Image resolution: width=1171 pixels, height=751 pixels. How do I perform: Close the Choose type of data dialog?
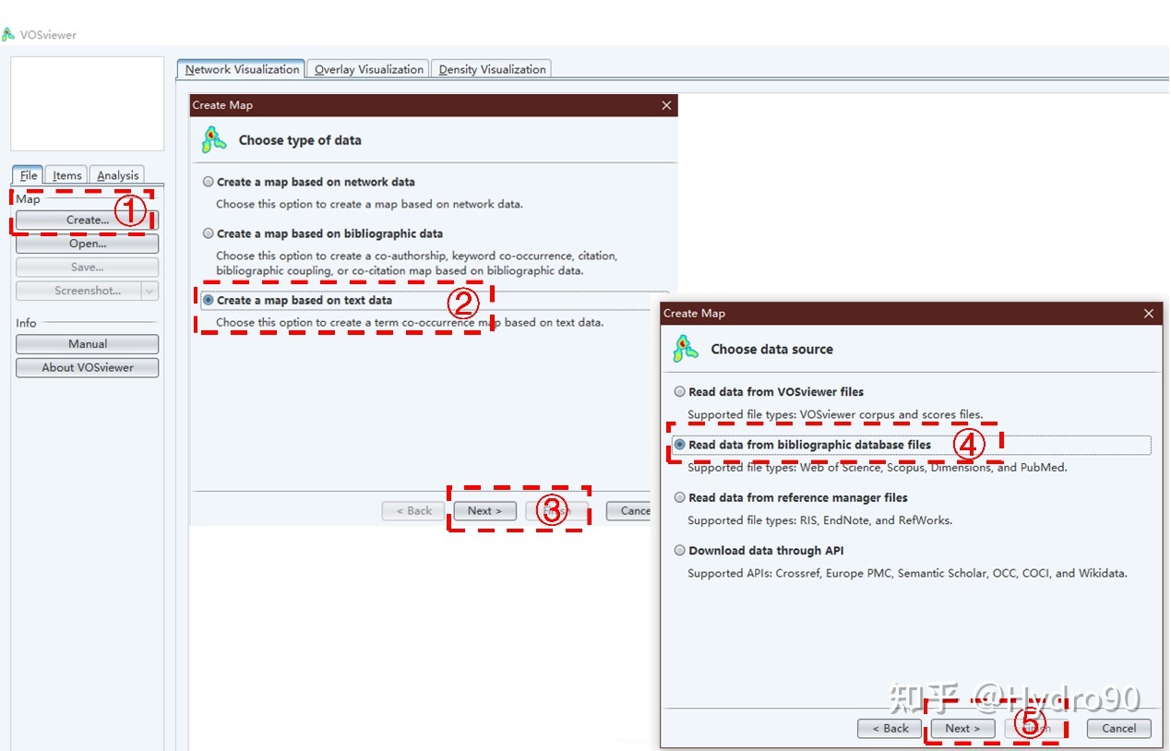click(x=666, y=105)
